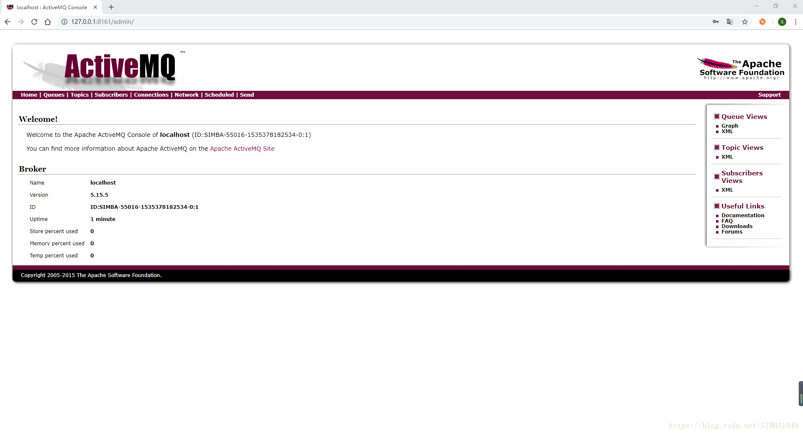Screen dimensions: 803x434
Task: Open the Downloads link
Action: [737, 226]
